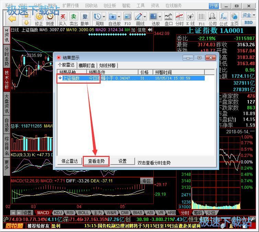Expand the 自选股 dropdown arrow
259x232 pixels.
[119, 17]
